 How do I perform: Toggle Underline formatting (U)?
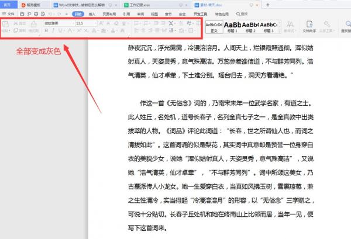60,30
